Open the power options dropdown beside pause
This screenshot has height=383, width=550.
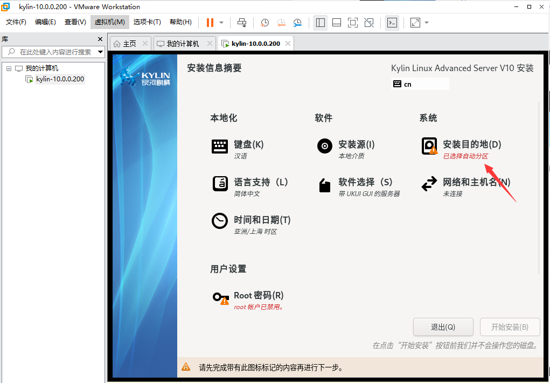click(221, 23)
